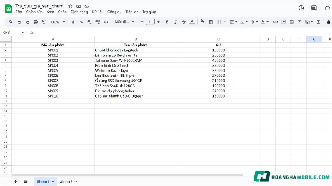Open the functions sigma menu

318,22
